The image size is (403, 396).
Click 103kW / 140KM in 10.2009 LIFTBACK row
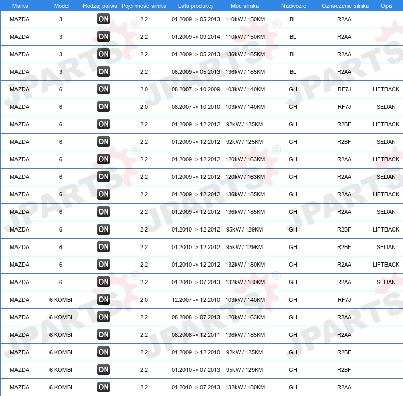click(245, 89)
